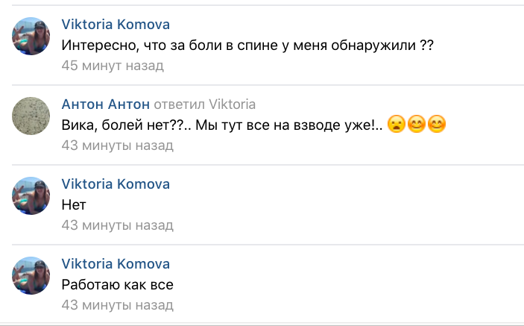Click the first smiling emoji in Антон's reply
Viewport: 524px width, 326px height.
(x=417, y=125)
